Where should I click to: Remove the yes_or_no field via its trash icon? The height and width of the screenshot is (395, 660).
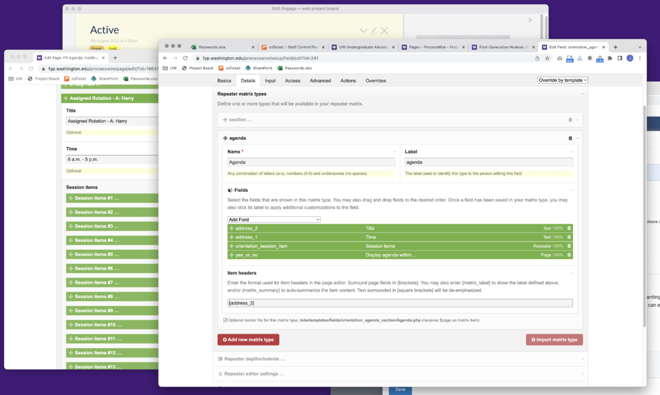pos(569,255)
